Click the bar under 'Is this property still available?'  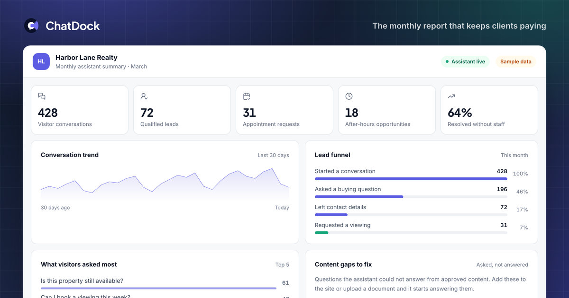(x=158, y=288)
